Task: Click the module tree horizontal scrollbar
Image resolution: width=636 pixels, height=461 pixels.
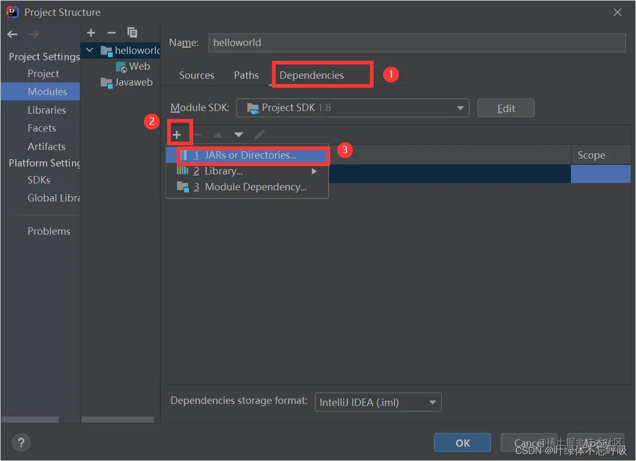Action: [118, 420]
